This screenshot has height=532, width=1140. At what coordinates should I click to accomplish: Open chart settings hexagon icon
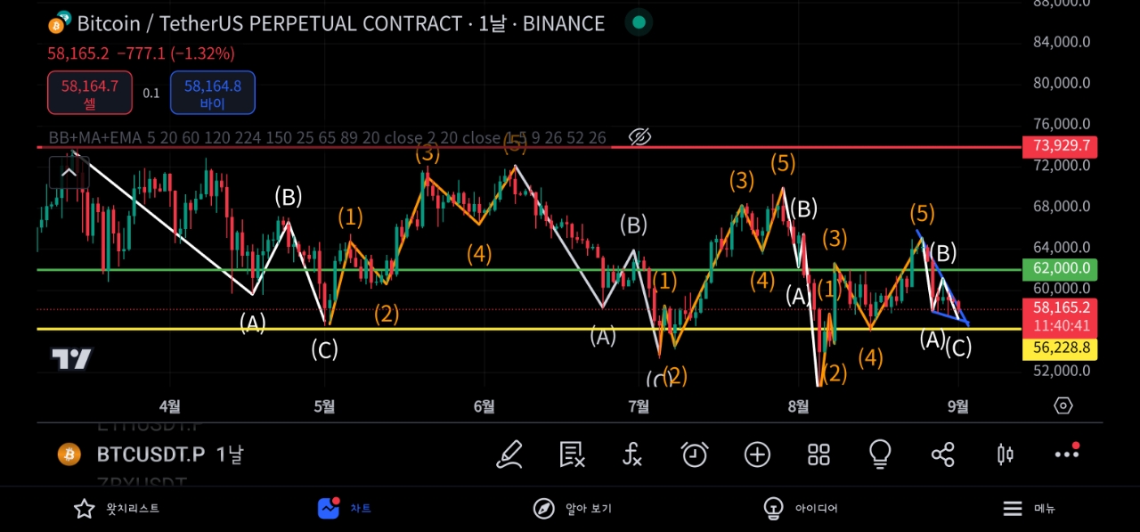coord(1063,406)
